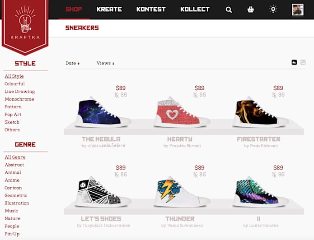
Task: Click the lightbulb icon in header
Action: click(273, 9)
